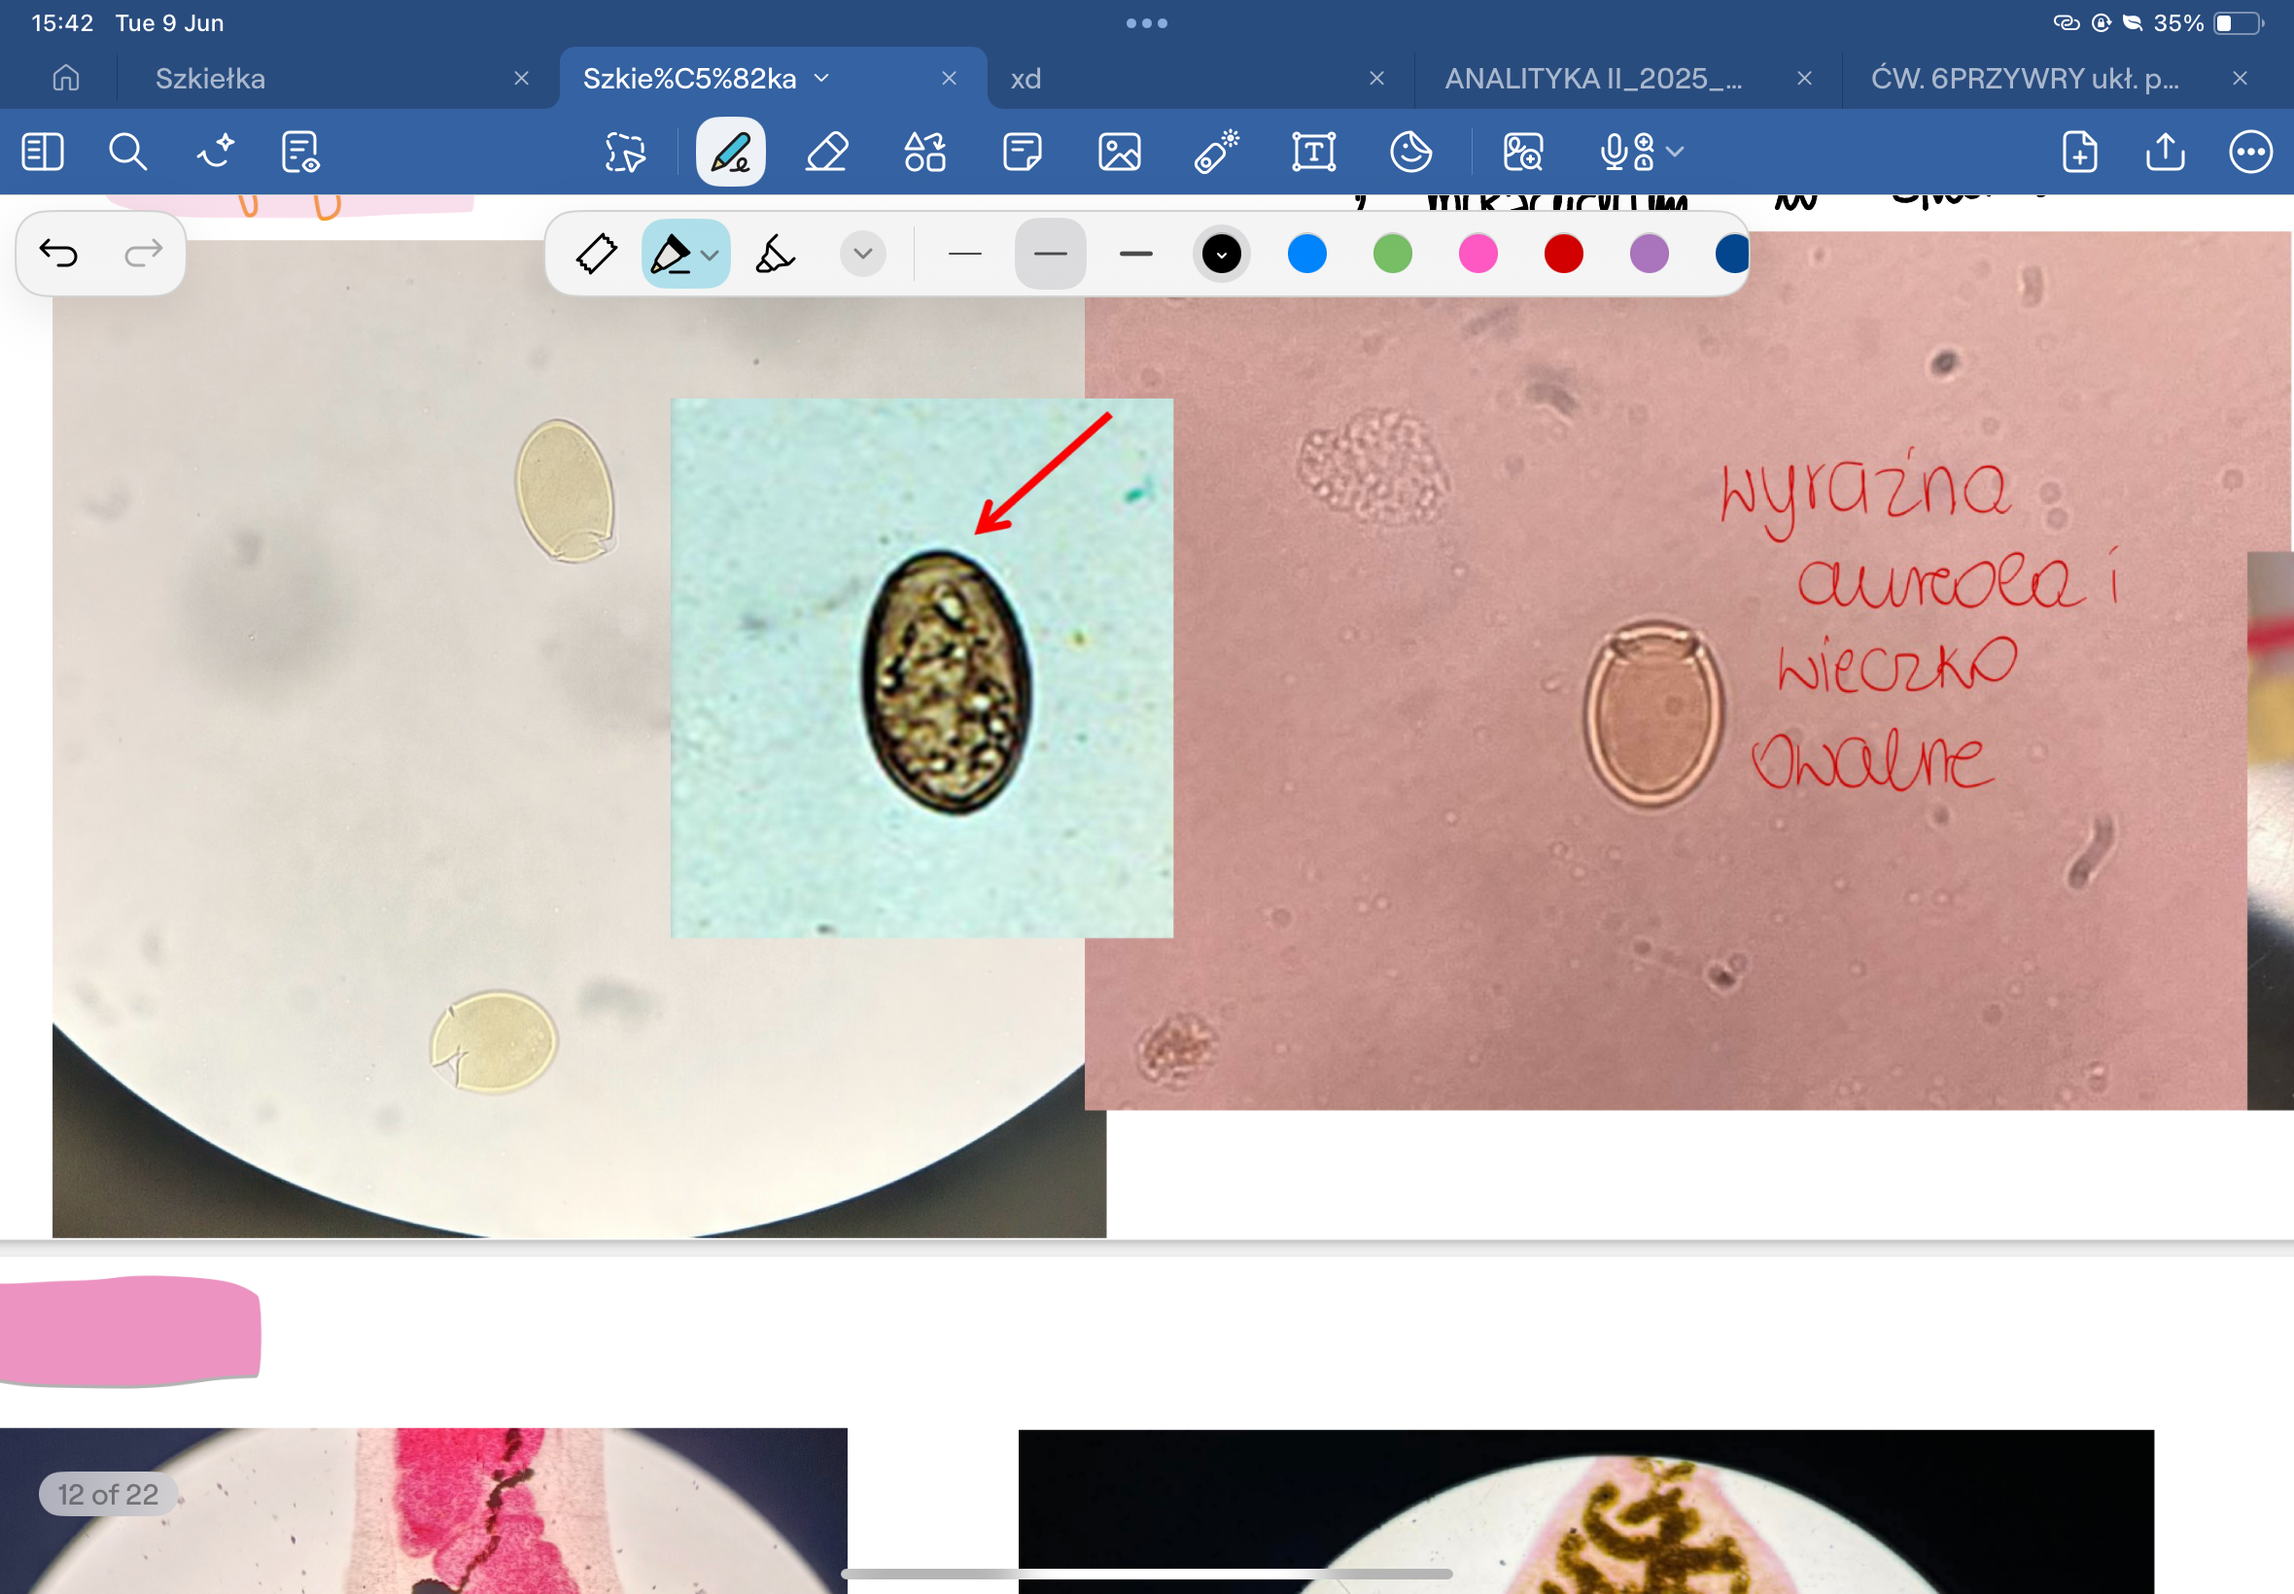This screenshot has height=1594, width=2294.
Task: Choose the ballpoint pen style
Action: tap(671, 254)
